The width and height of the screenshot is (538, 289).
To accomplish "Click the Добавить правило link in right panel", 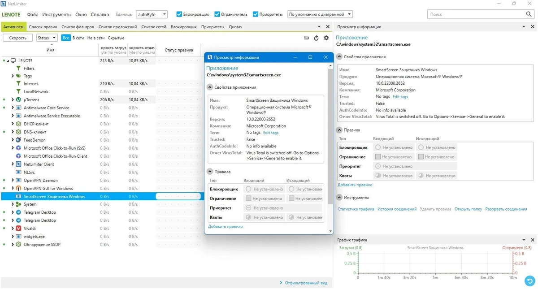I will [355, 185].
